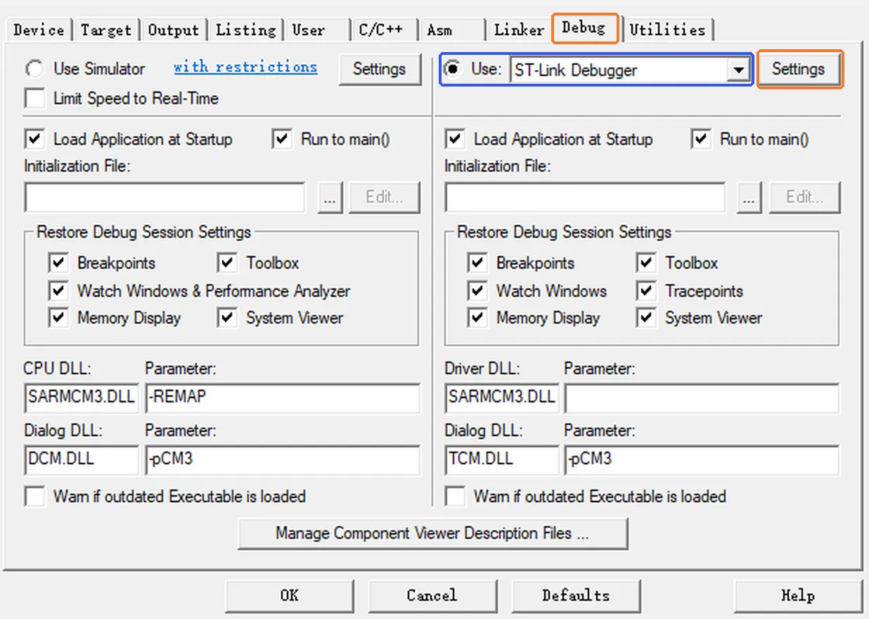
Task: Select the Output tab
Action: (173, 30)
